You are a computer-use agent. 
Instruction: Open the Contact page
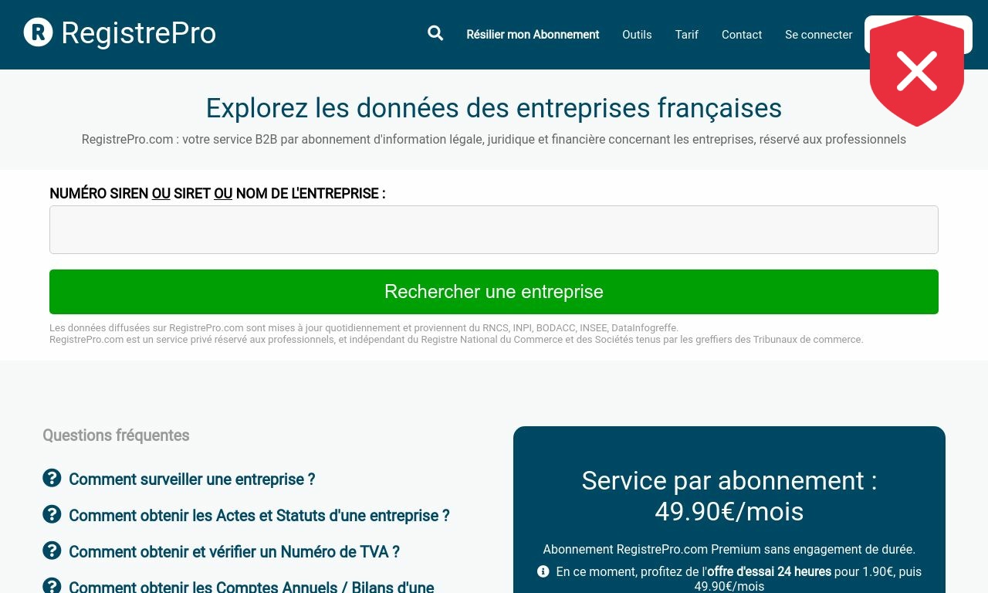(x=742, y=35)
